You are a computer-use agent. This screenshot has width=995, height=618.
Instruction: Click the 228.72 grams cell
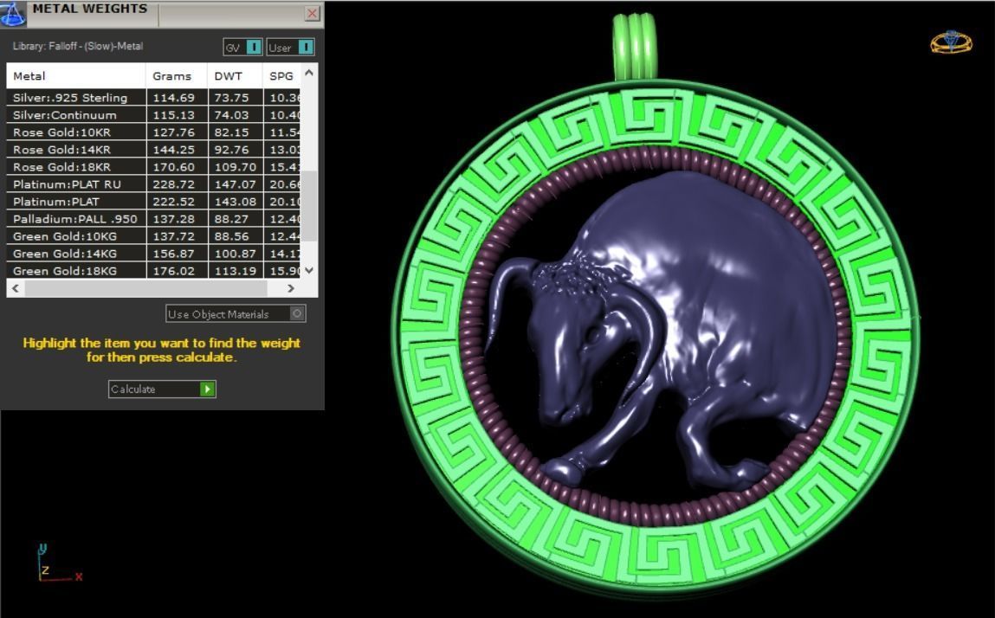177,184
